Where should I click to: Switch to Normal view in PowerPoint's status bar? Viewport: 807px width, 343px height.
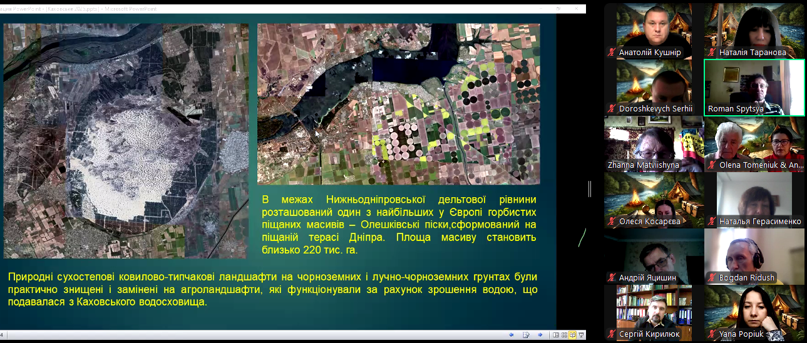pyautogui.click(x=556, y=335)
